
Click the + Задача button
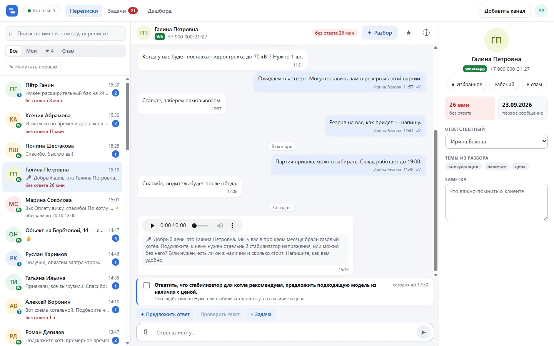[x=261, y=314]
